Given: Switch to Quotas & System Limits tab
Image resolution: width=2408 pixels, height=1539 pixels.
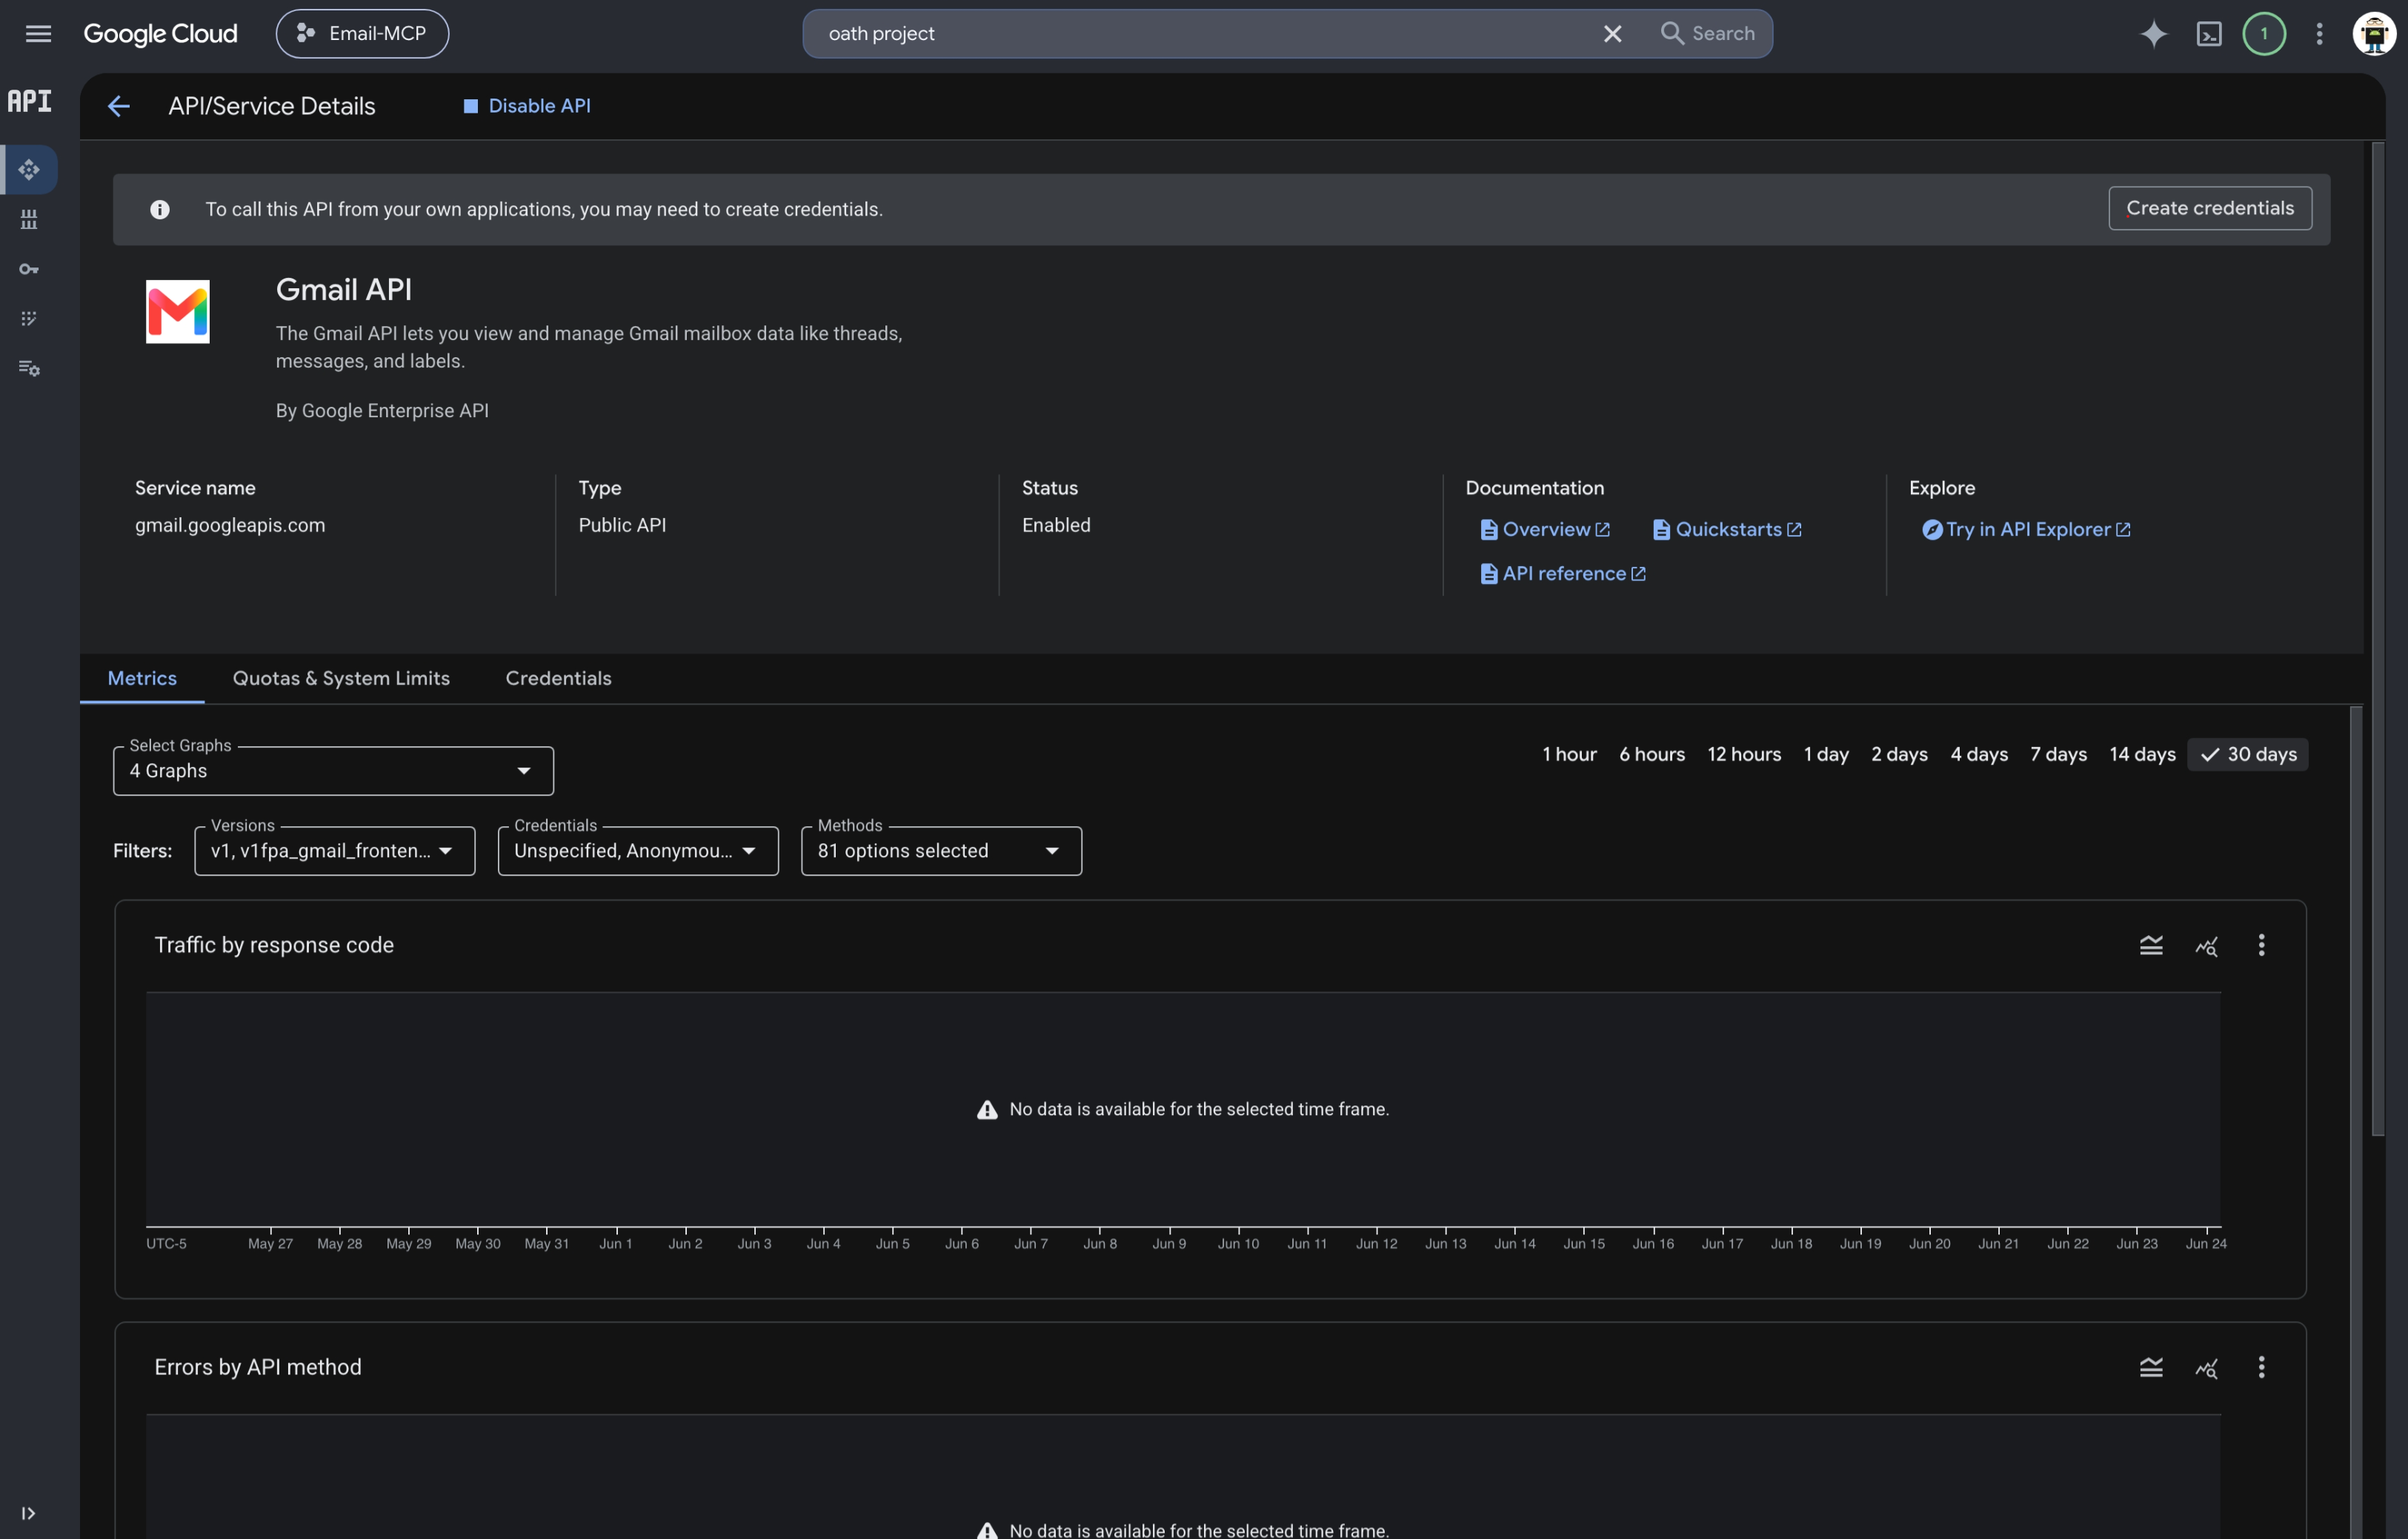Looking at the screenshot, I should [x=341, y=678].
